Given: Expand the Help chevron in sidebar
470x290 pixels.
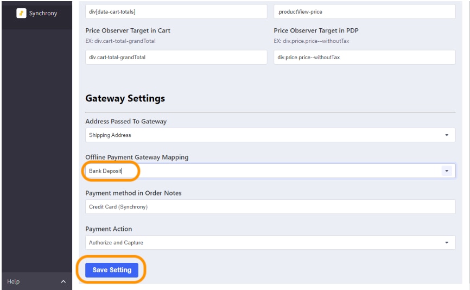Looking at the screenshot, I should click(x=63, y=282).
